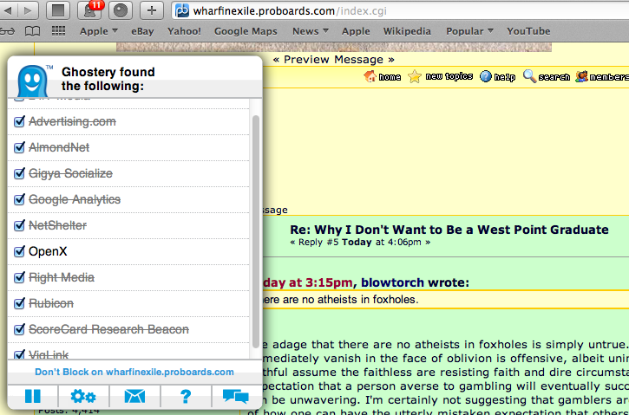Click the Top Sites grid icon
Image resolution: width=629 pixels, height=415 pixels.
(x=59, y=31)
